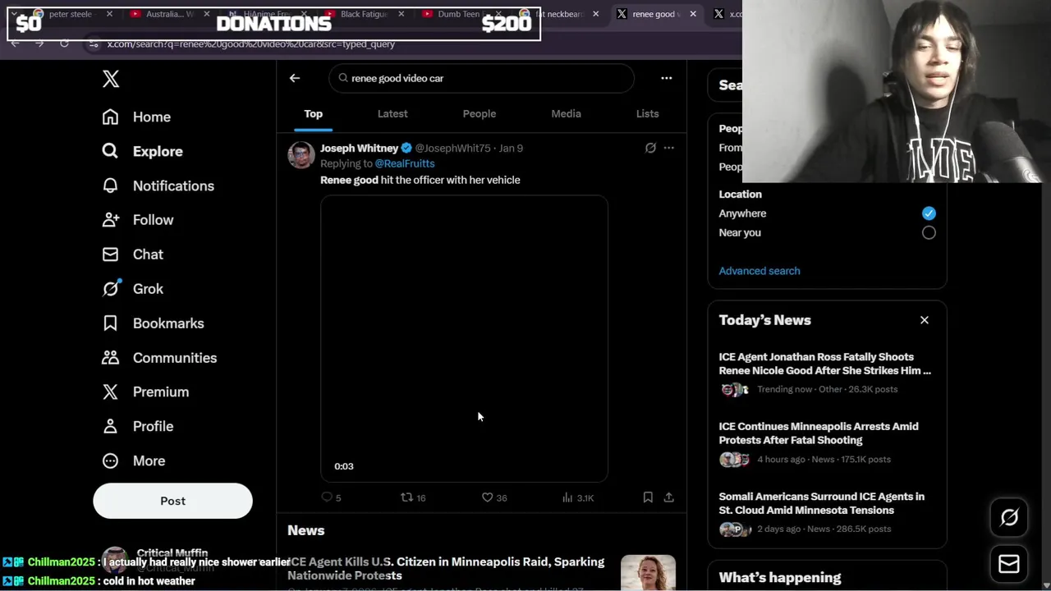Viewport: 1051px width, 591px height.
Task: Bookmark Joseph Whitney's post
Action: [x=648, y=497]
